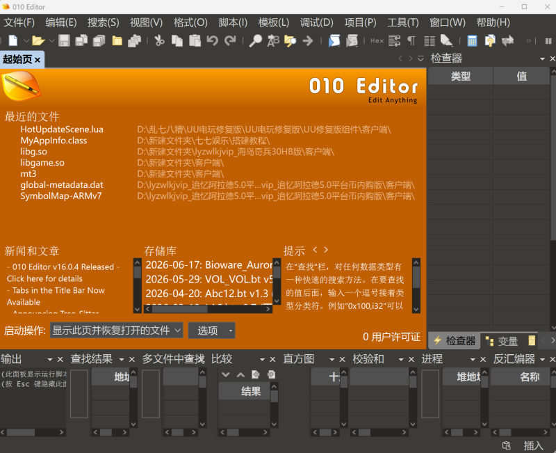The width and height of the screenshot is (556, 453).
Task: Click the save floppy disk icon
Action: coord(64,40)
